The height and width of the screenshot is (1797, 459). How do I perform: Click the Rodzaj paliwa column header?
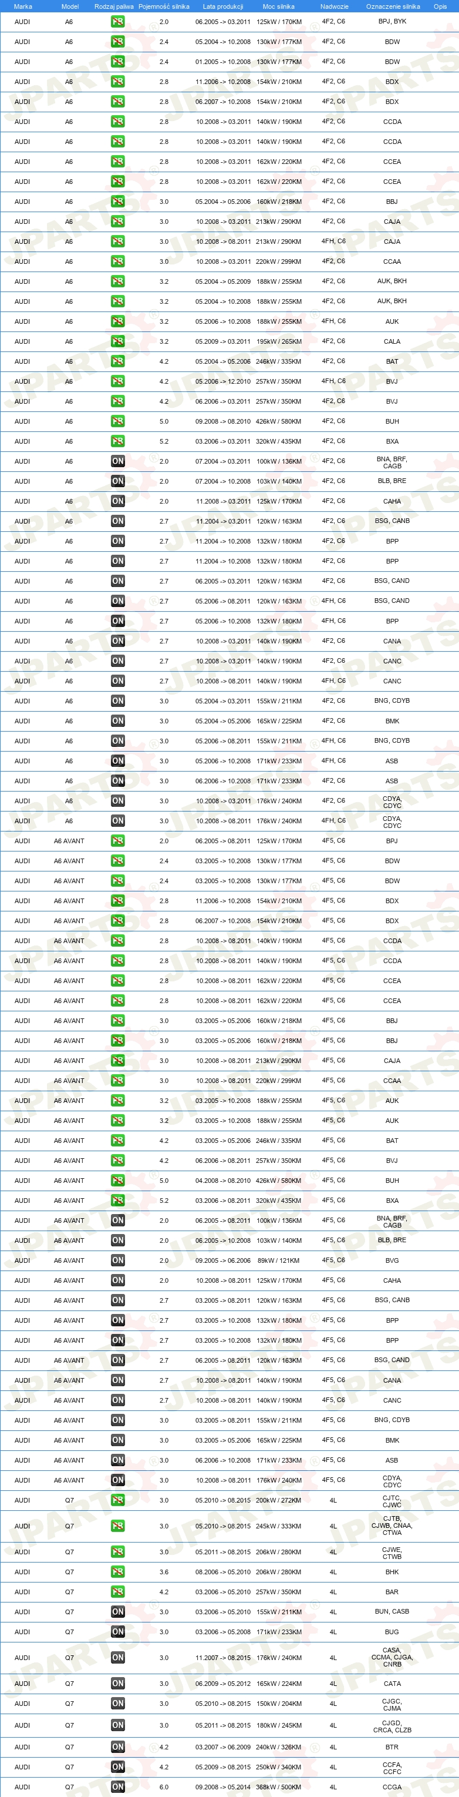pos(114,6)
